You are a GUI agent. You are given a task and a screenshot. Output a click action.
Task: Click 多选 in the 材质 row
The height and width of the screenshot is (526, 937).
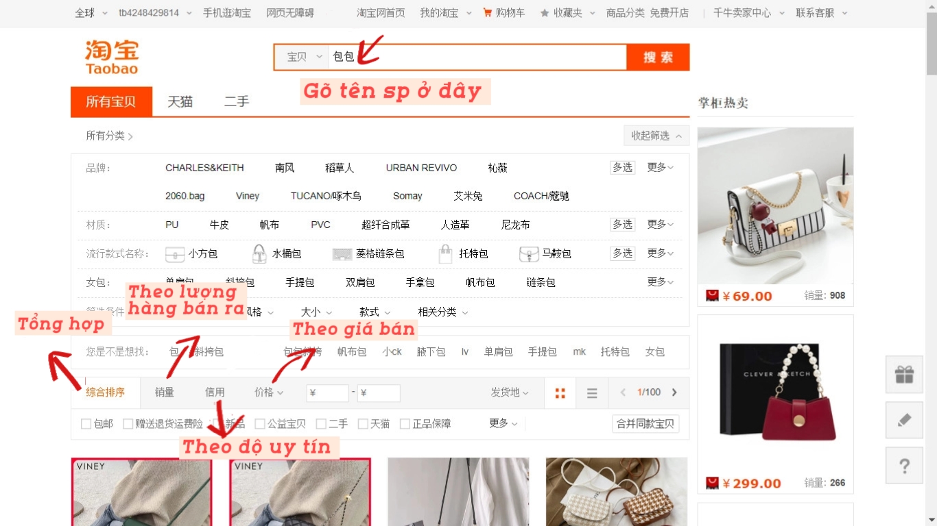click(623, 224)
